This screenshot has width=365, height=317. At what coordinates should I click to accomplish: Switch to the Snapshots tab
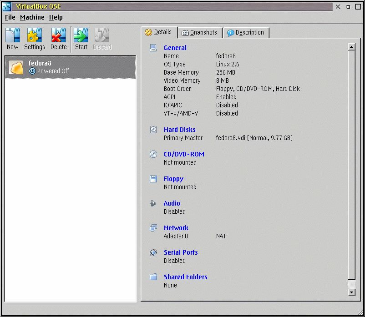(200, 33)
